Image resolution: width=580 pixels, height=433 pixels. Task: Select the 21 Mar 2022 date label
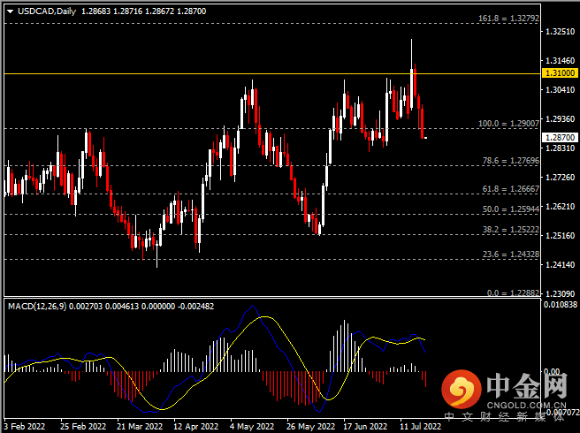click(x=140, y=426)
